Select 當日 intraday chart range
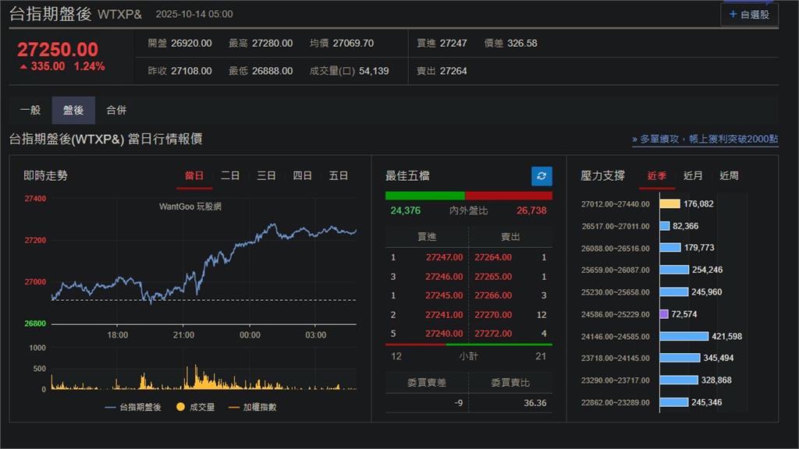This screenshot has height=449, width=799. pos(194,176)
